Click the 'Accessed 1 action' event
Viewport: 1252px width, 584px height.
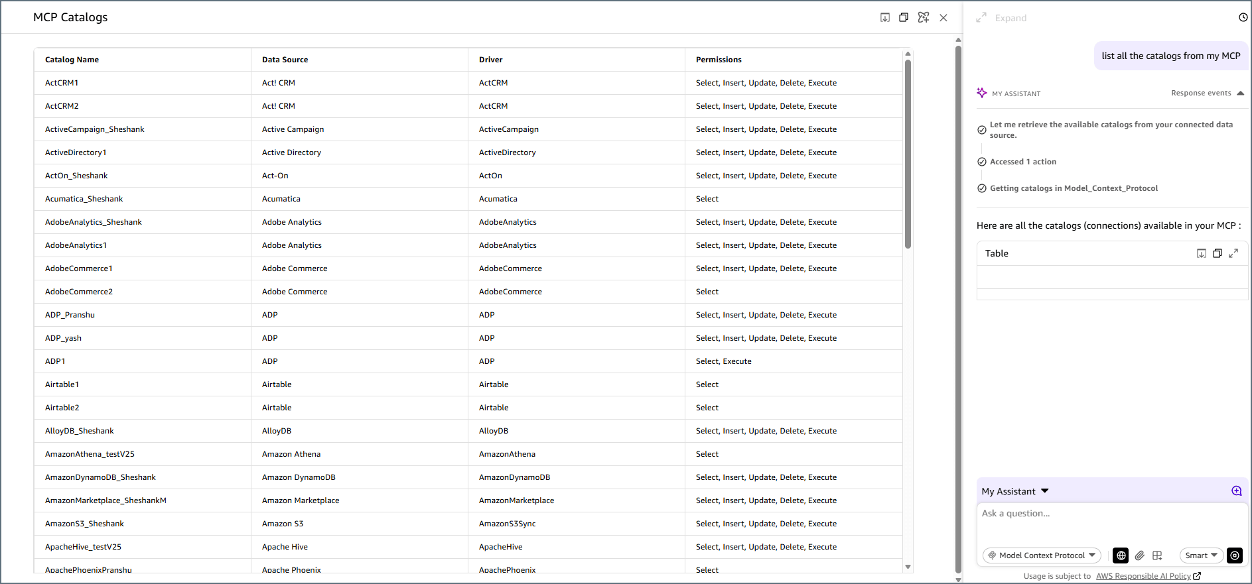(1023, 162)
